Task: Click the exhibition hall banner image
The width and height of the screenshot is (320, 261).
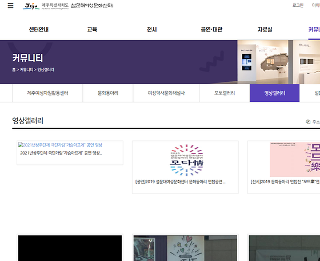Action: click(279, 62)
